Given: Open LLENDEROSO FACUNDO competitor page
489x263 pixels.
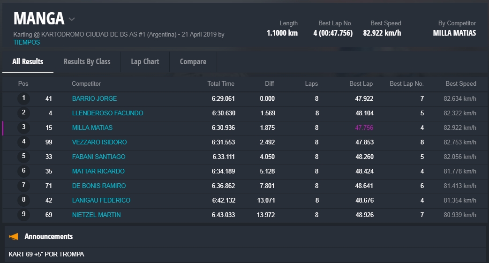Looking at the screenshot, I should click(107, 113).
